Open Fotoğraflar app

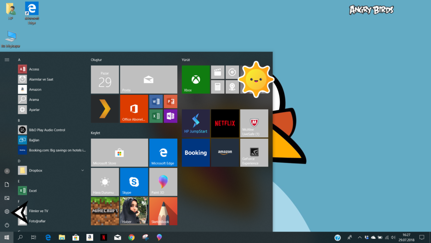[x=52, y=221]
